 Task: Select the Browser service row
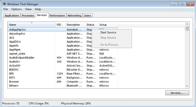(x=63, y=82)
